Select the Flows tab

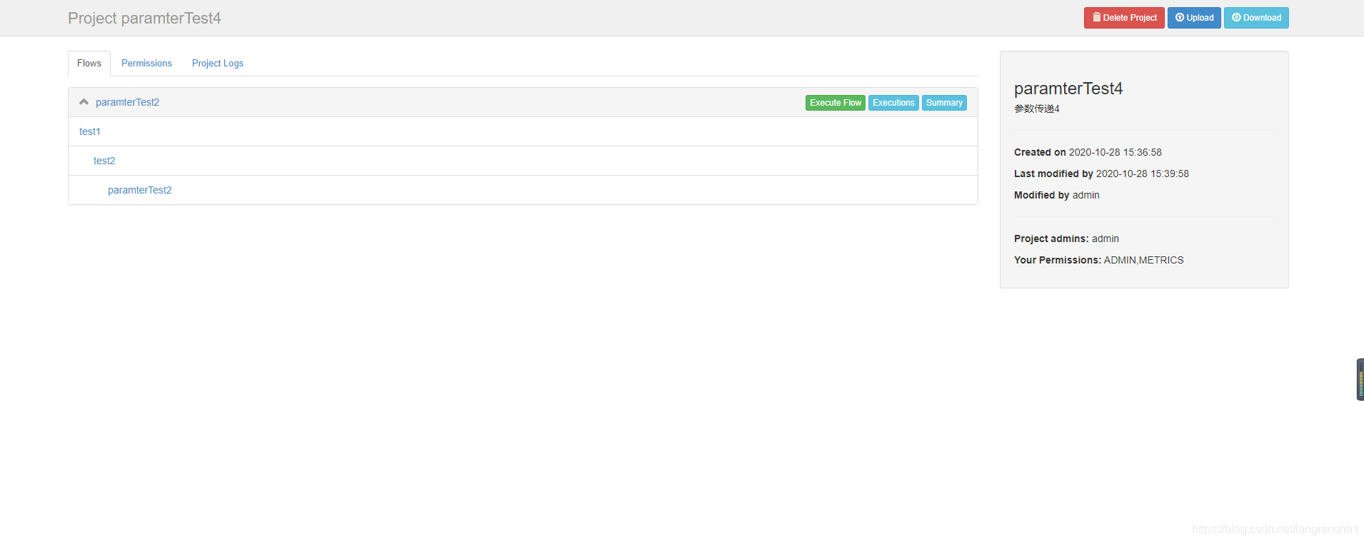89,64
